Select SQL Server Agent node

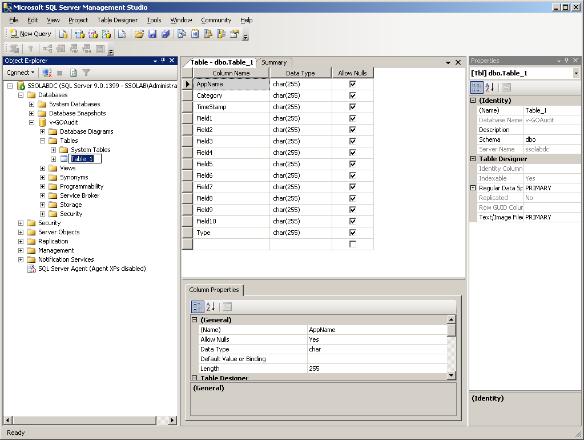click(x=92, y=269)
